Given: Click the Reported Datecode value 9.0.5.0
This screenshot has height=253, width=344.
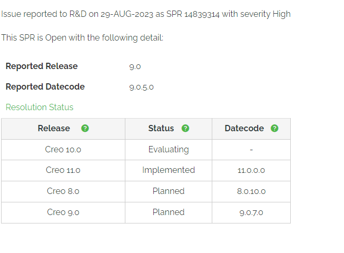Looking at the screenshot, I should pos(141,87).
